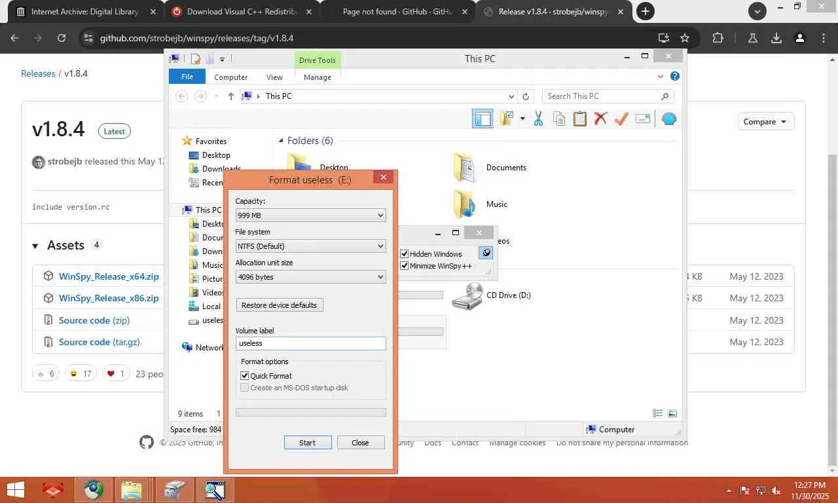Click the Start button in Format dialog

point(308,443)
